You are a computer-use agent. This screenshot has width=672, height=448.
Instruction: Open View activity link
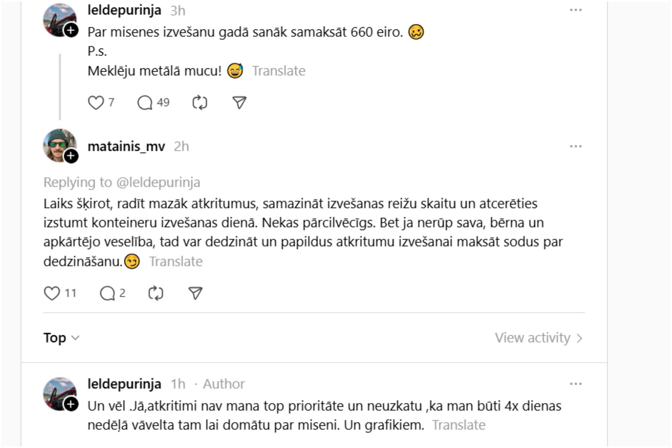click(x=538, y=338)
